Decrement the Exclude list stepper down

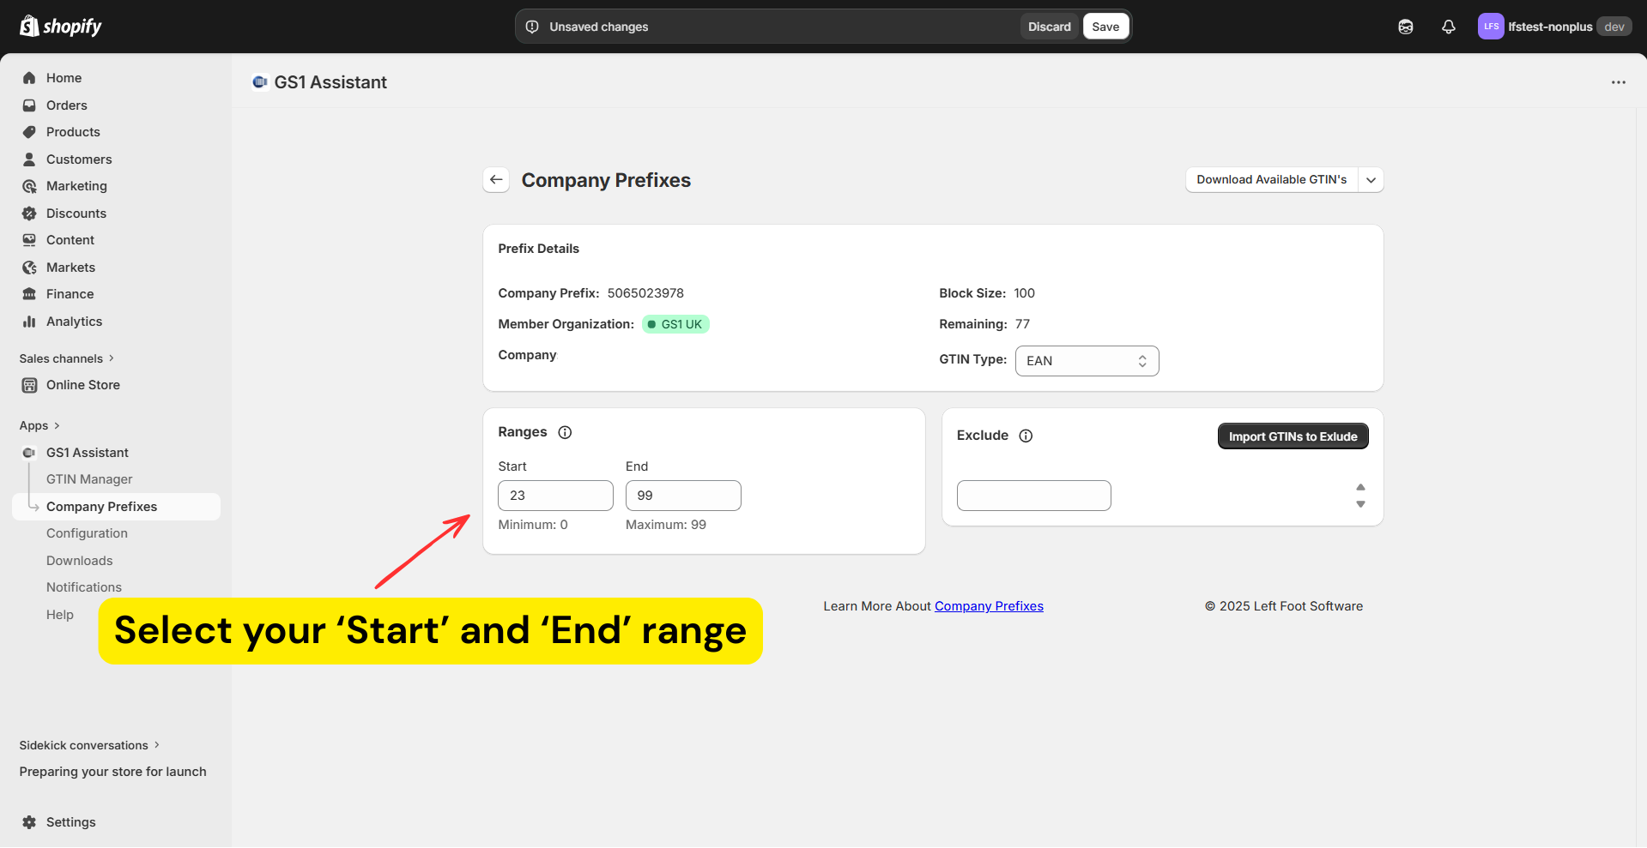point(1360,504)
